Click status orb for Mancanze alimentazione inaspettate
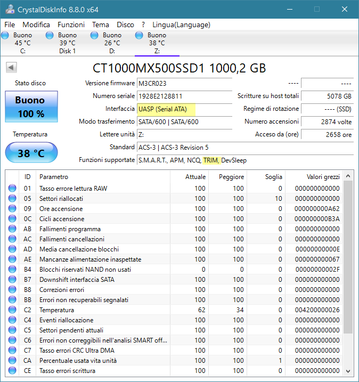The image size is (359, 382). (12, 259)
